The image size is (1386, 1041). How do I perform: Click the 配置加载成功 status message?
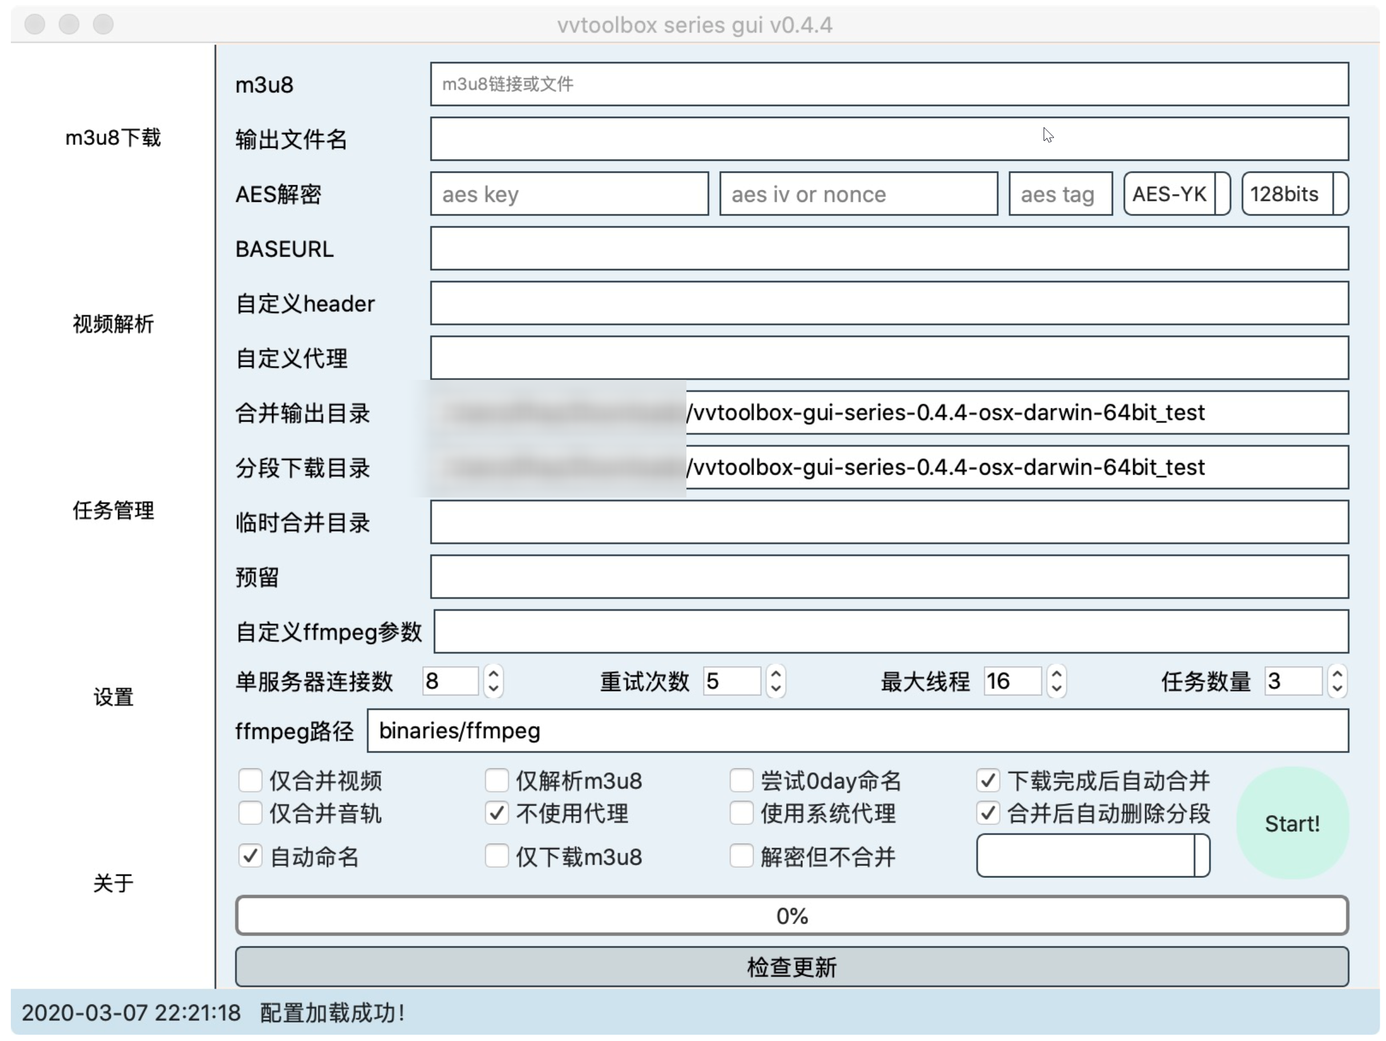pos(332,1013)
